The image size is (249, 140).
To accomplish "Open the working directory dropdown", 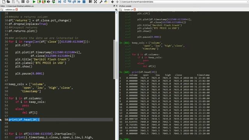I will [248, 2].
